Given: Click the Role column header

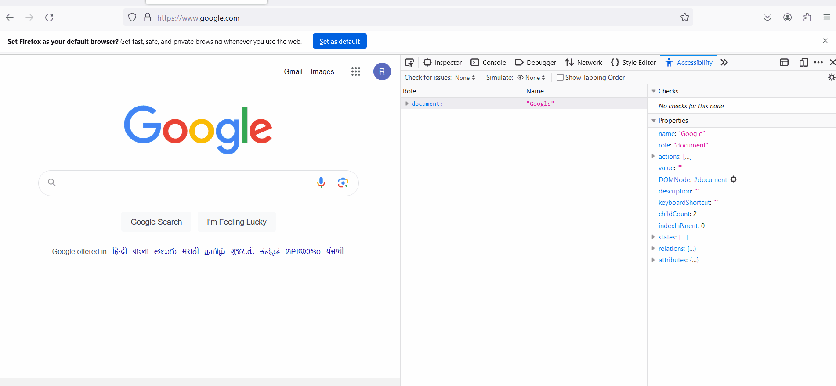Looking at the screenshot, I should 462,91.
